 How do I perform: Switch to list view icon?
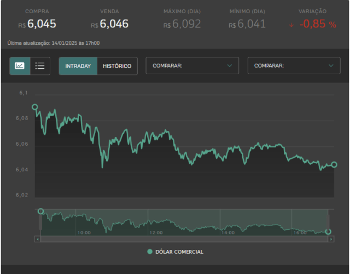[40, 66]
